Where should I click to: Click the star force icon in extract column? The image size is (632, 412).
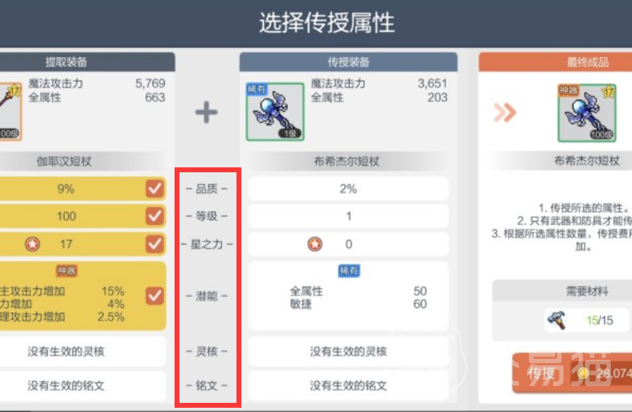(32, 244)
